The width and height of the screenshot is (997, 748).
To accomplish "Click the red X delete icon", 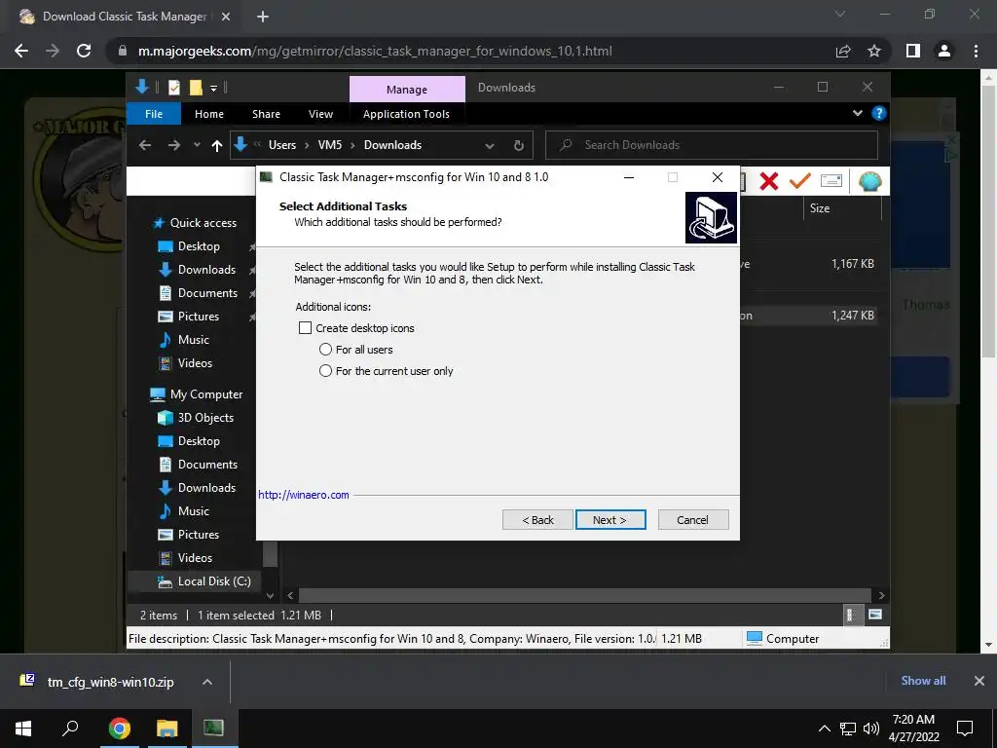I will pos(769,181).
